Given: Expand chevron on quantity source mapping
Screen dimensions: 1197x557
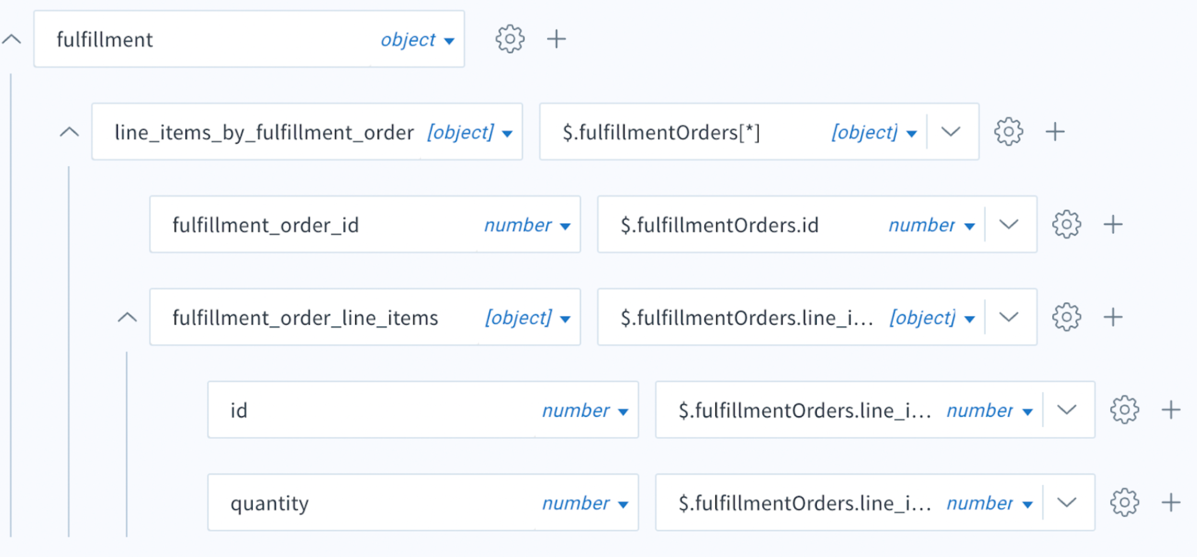Looking at the screenshot, I should coord(1067,502).
